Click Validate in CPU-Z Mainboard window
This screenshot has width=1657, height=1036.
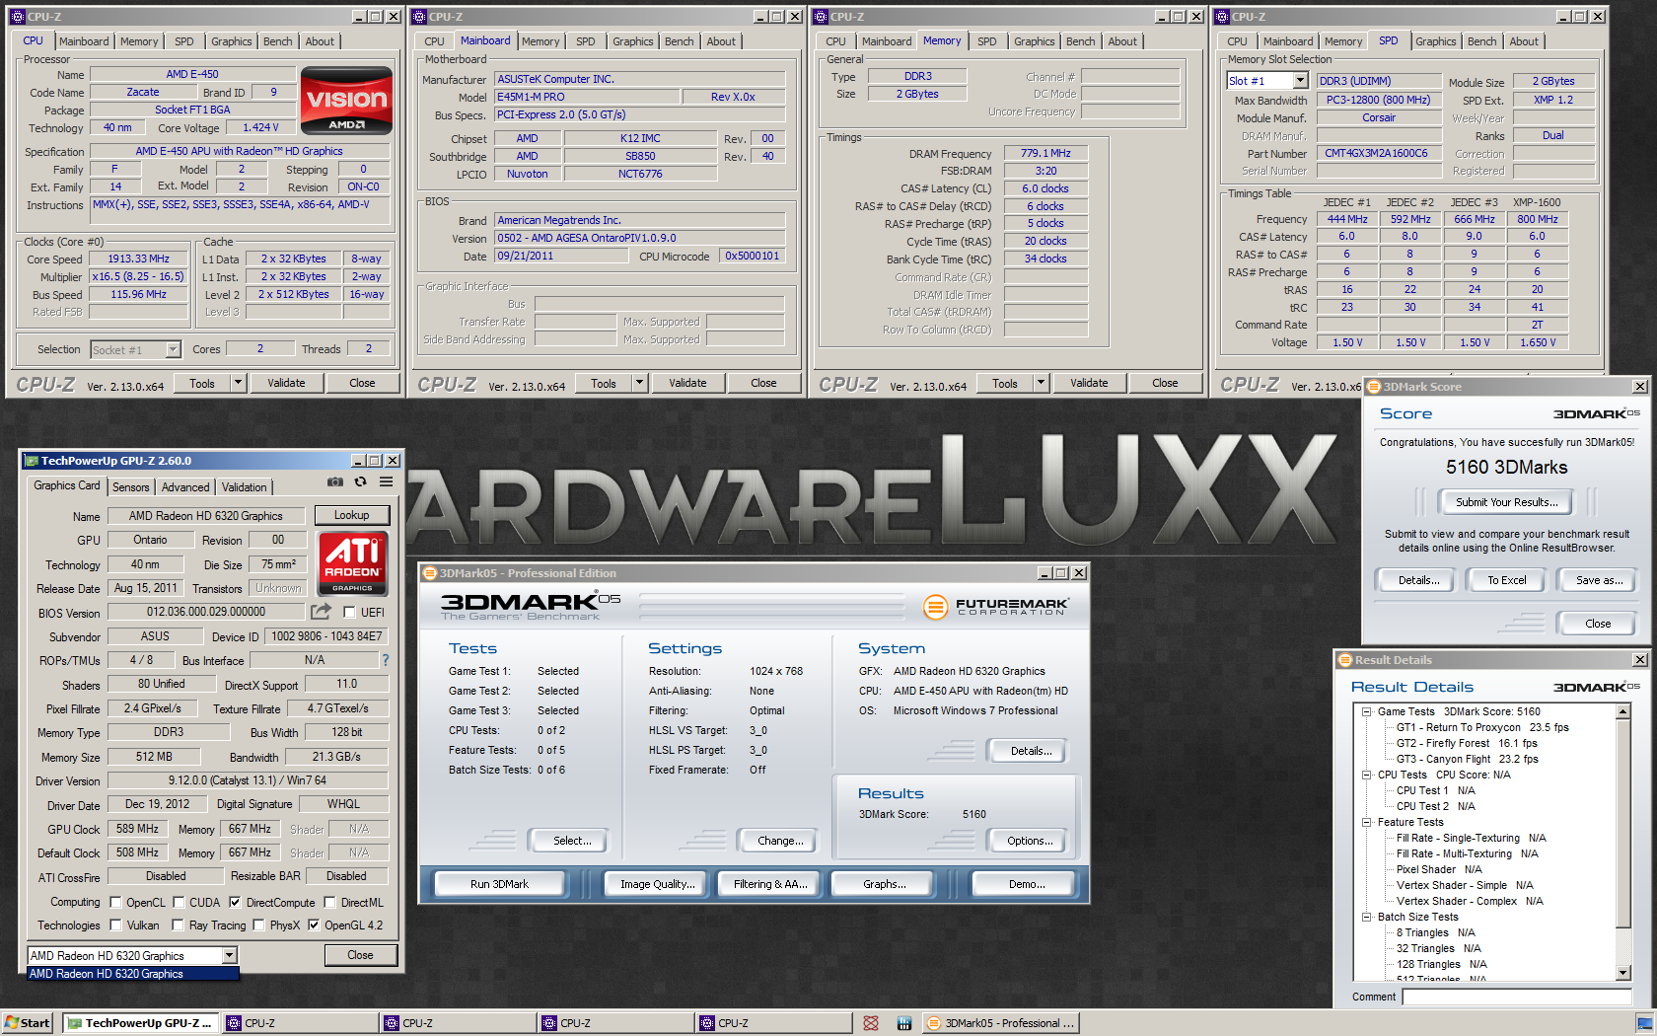[x=687, y=383]
